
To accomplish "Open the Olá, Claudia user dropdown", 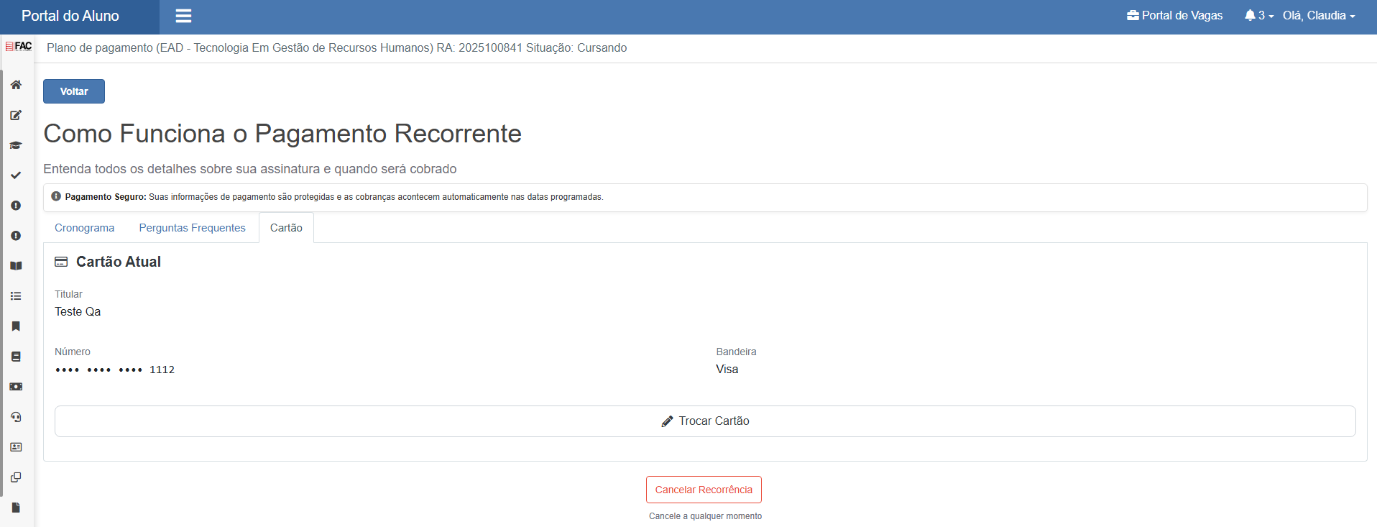I will pos(1318,16).
